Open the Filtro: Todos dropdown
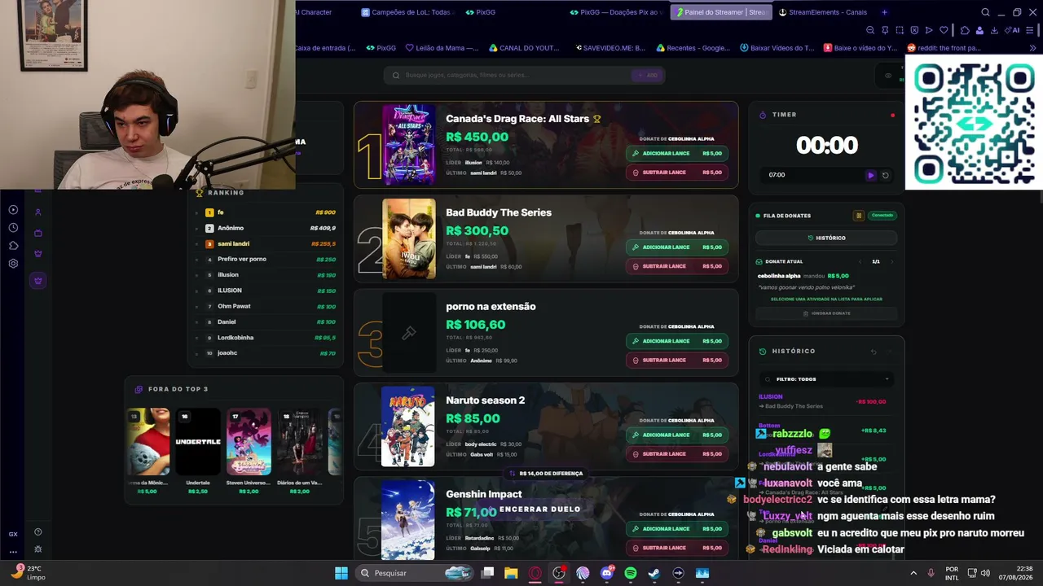This screenshot has width=1043, height=586. (x=826, y=379)
